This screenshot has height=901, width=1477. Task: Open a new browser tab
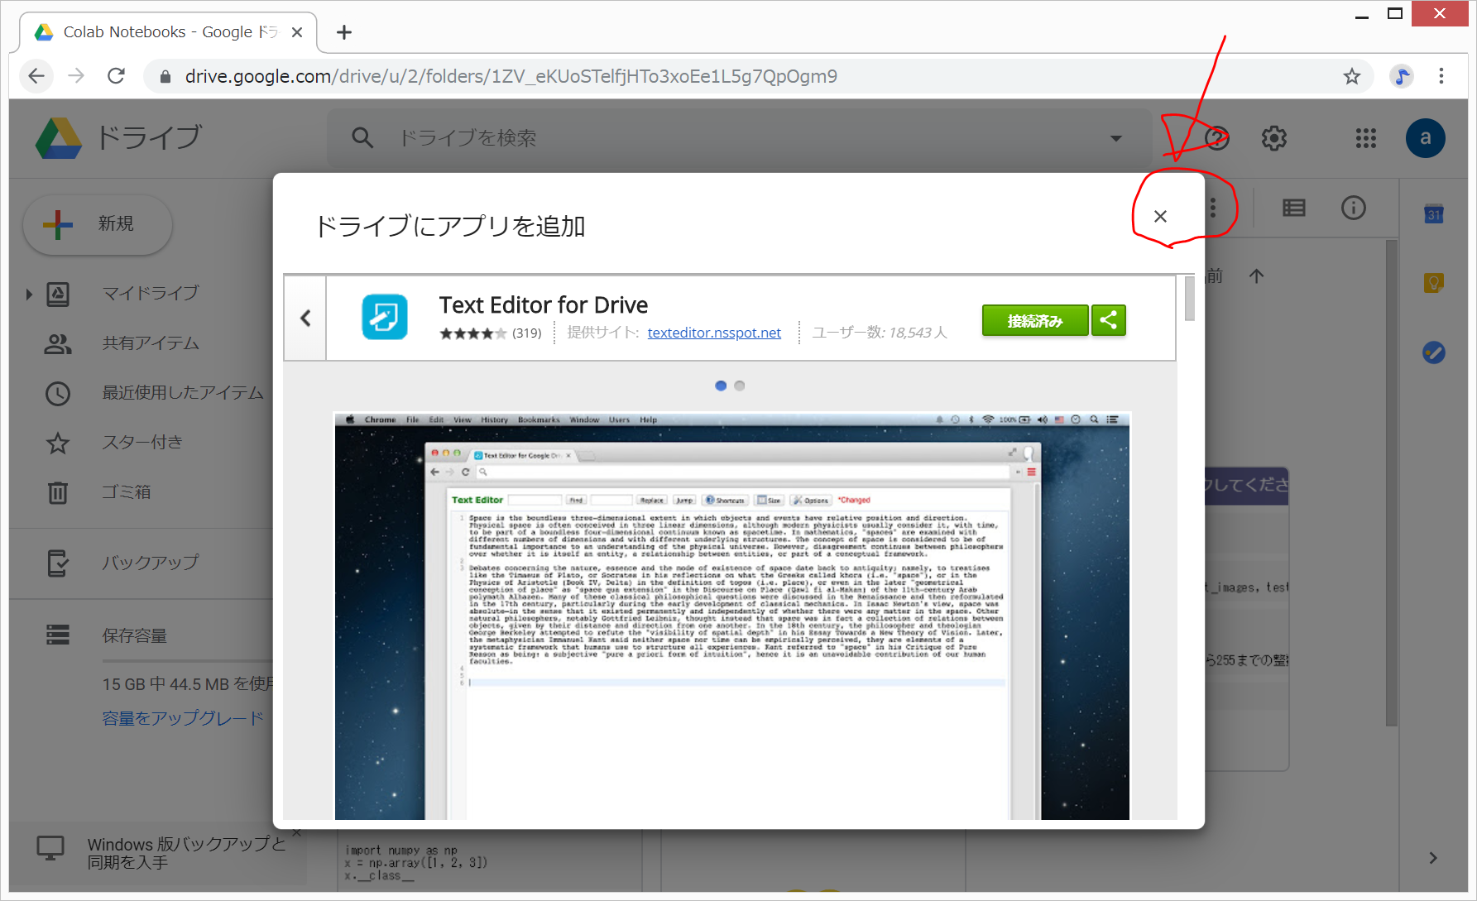(344, 32)
